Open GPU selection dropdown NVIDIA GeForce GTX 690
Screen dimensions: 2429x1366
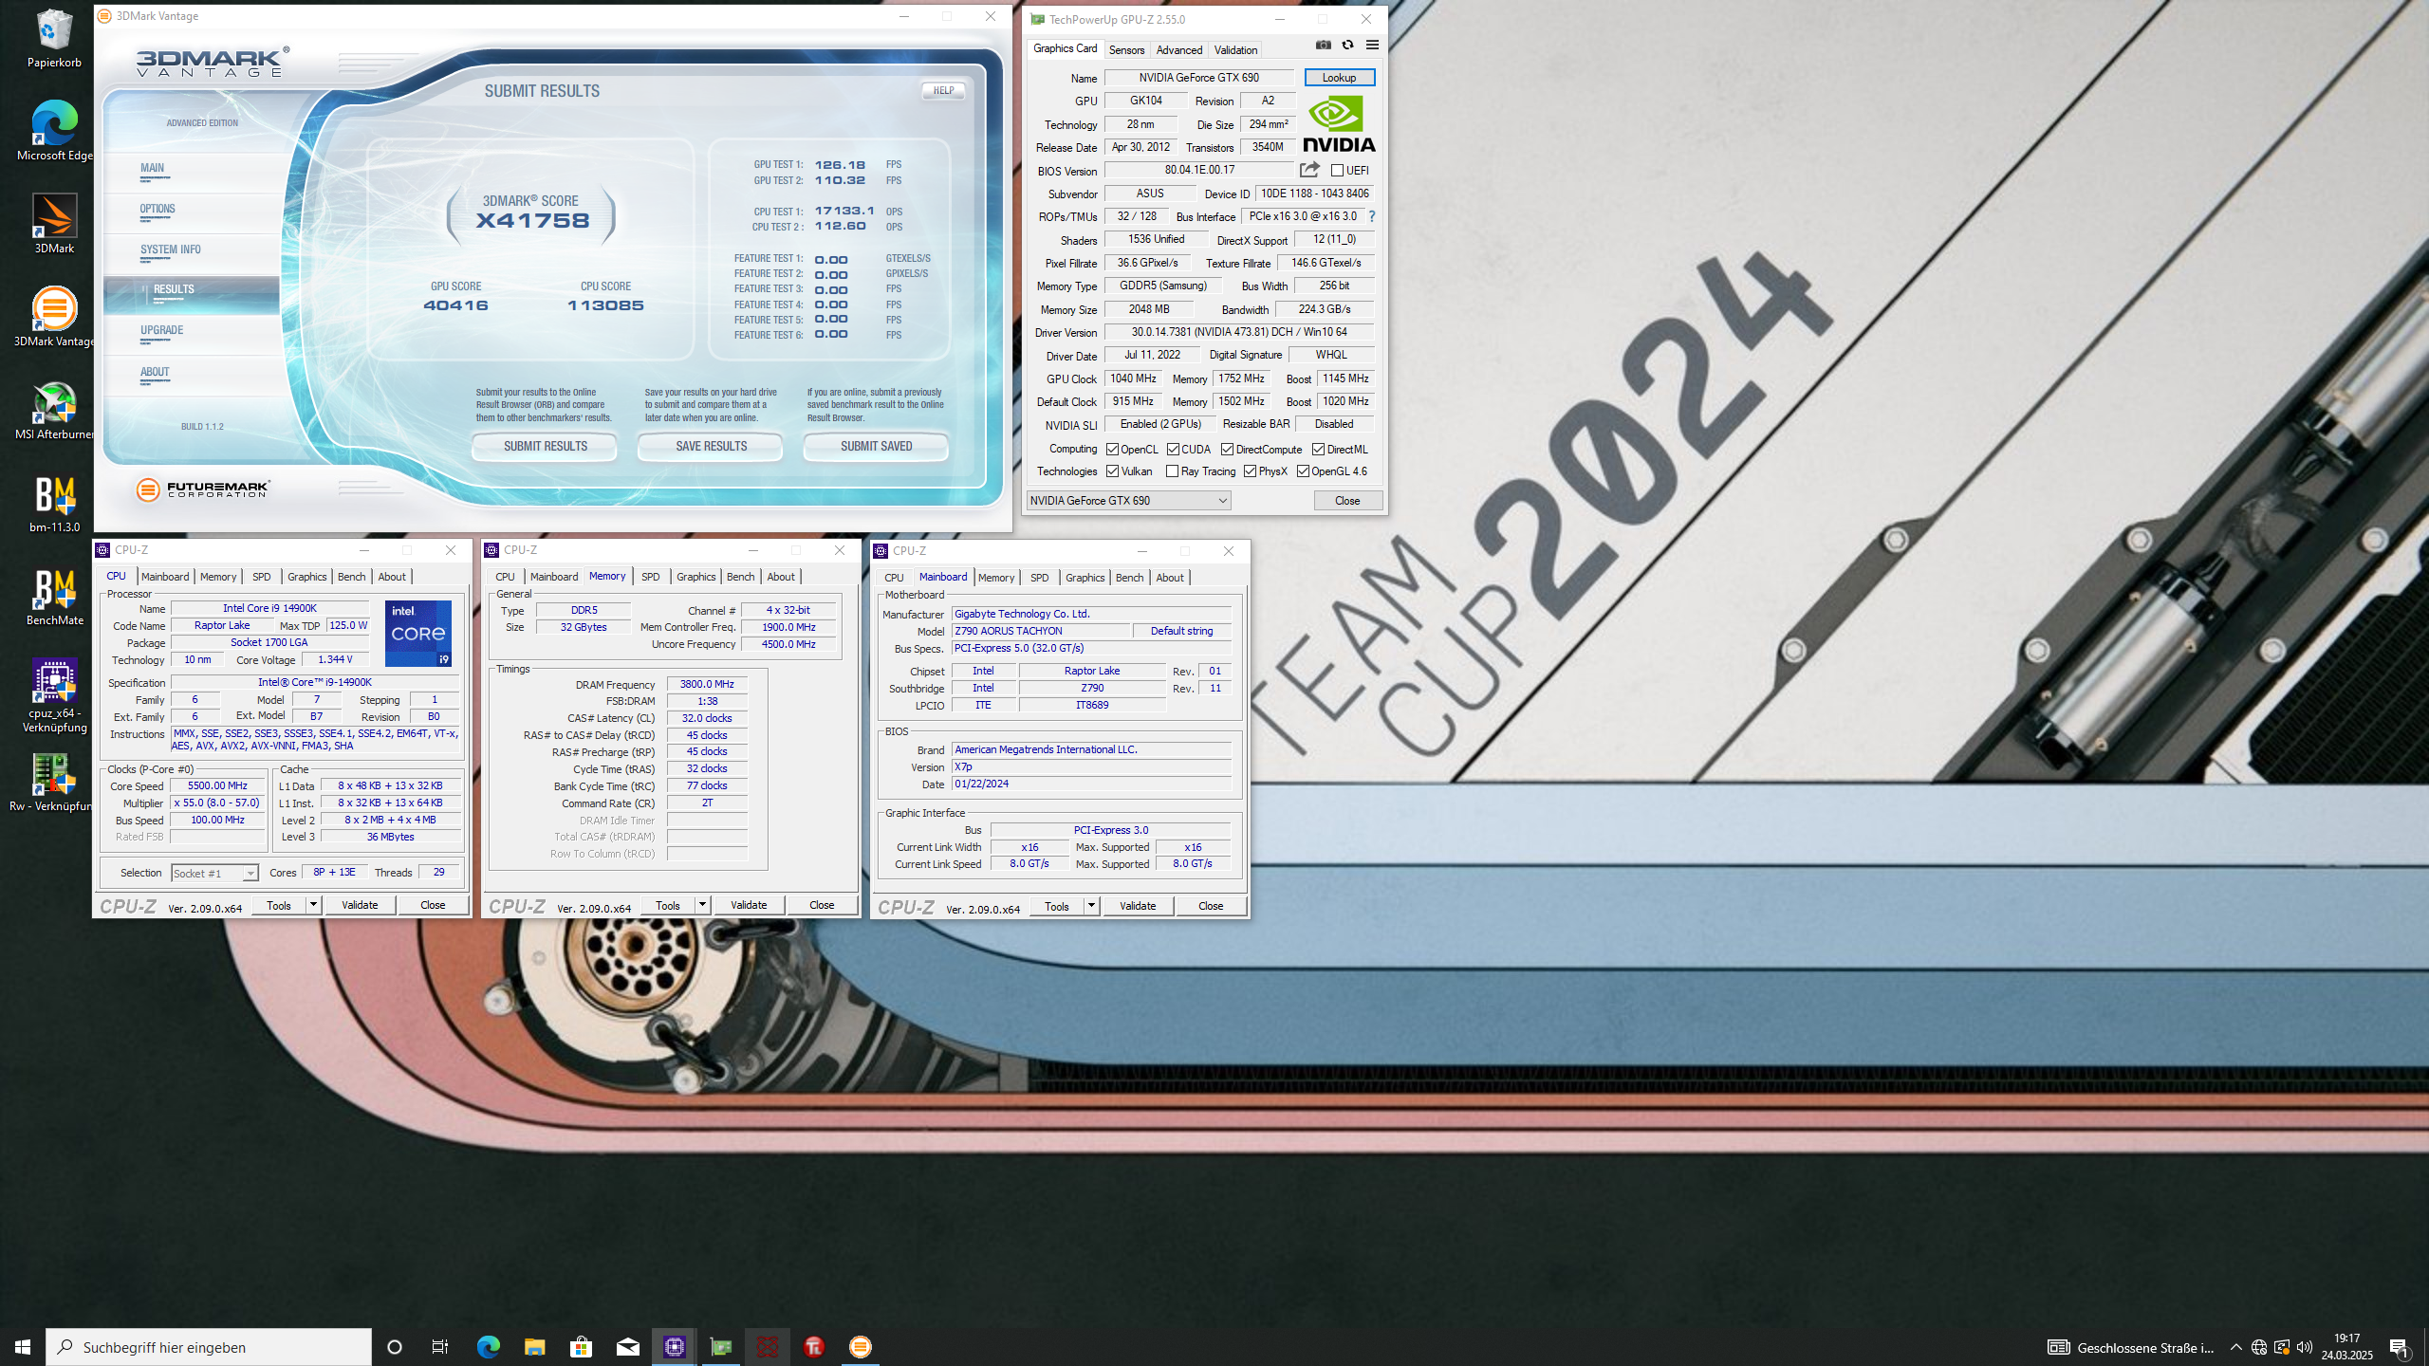click(1128, 501)
